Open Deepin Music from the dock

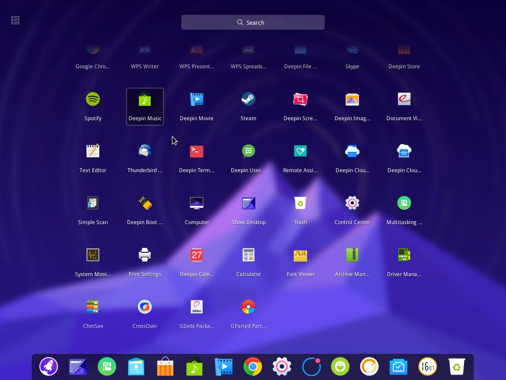click(194, 367)
